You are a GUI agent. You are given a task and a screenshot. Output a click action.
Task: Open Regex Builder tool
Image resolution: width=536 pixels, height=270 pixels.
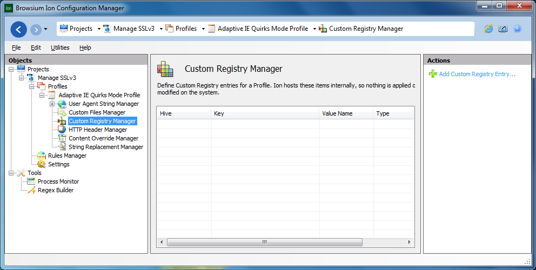(x=56, y=190)
